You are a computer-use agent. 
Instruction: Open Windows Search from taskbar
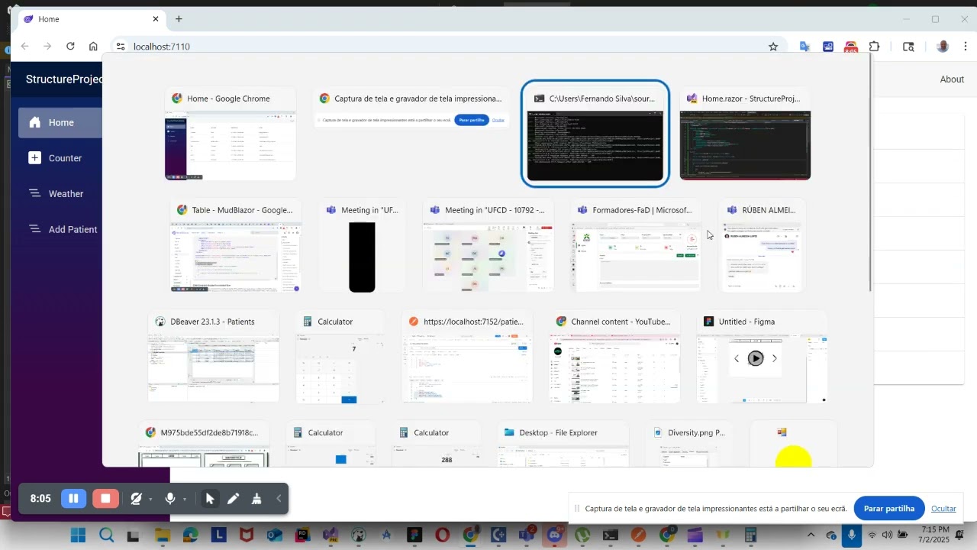(x=106, y=535)
